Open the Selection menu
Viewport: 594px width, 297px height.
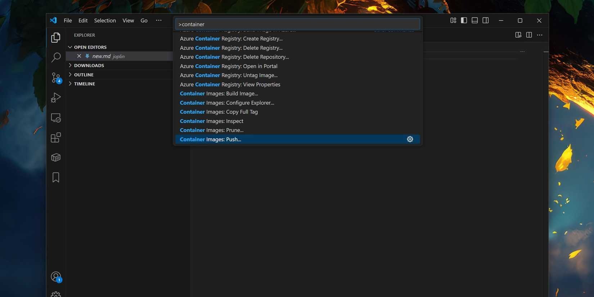105,21
